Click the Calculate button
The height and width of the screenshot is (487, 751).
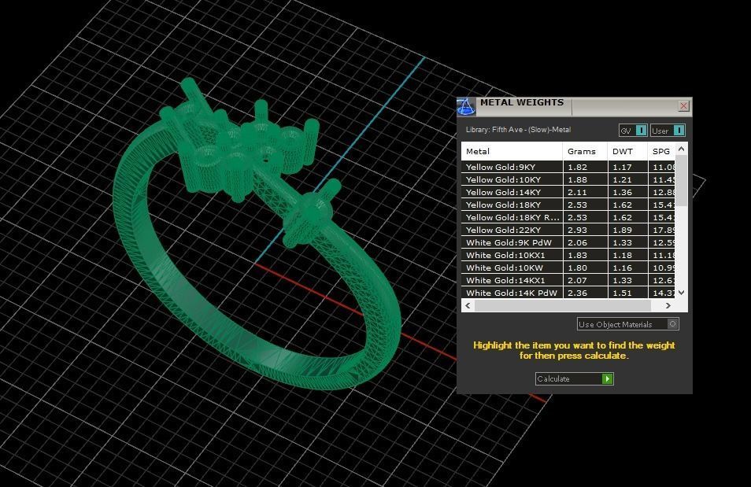click(574, 378)
